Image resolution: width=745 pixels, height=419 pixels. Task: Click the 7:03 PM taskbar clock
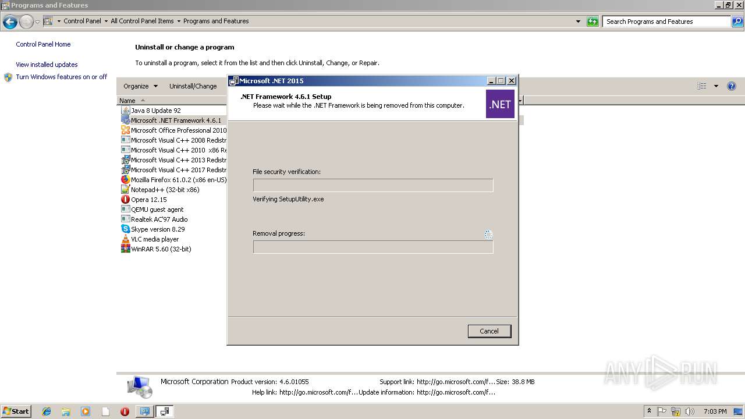(715, 411)
